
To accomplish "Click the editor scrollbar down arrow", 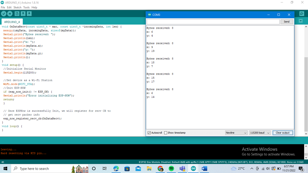I will click(x=306, y=134).
